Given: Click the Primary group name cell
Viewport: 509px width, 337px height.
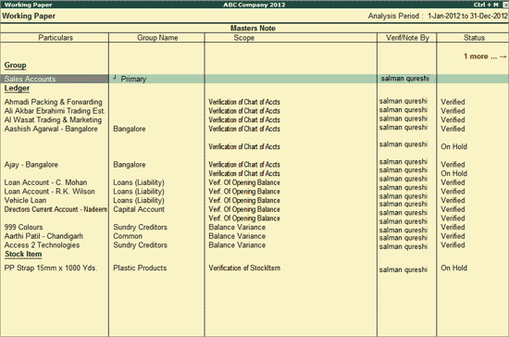Looking at the screenshot, I should [x=133, y=79].
